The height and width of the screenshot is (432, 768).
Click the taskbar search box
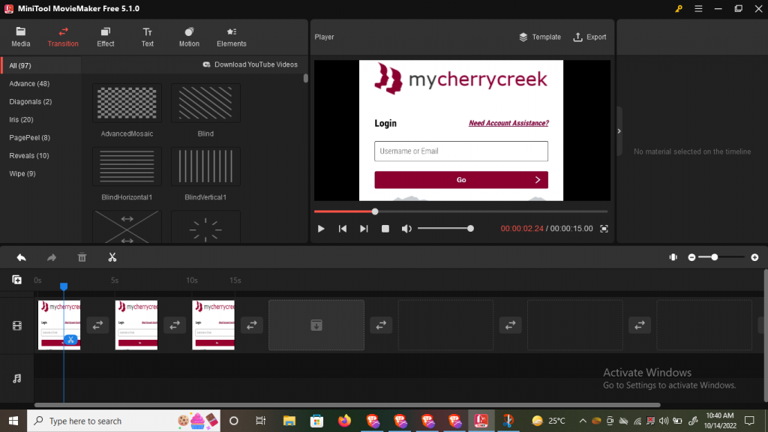(124, 421)
